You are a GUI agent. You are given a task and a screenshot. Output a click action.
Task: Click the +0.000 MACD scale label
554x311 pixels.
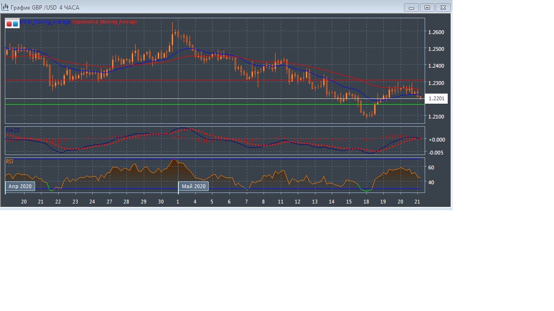pyautogui.click(x=437, y=140)
